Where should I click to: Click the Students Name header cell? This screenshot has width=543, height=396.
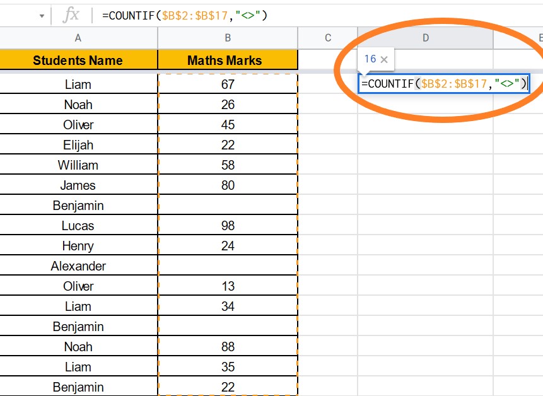(x=78, y=60)
